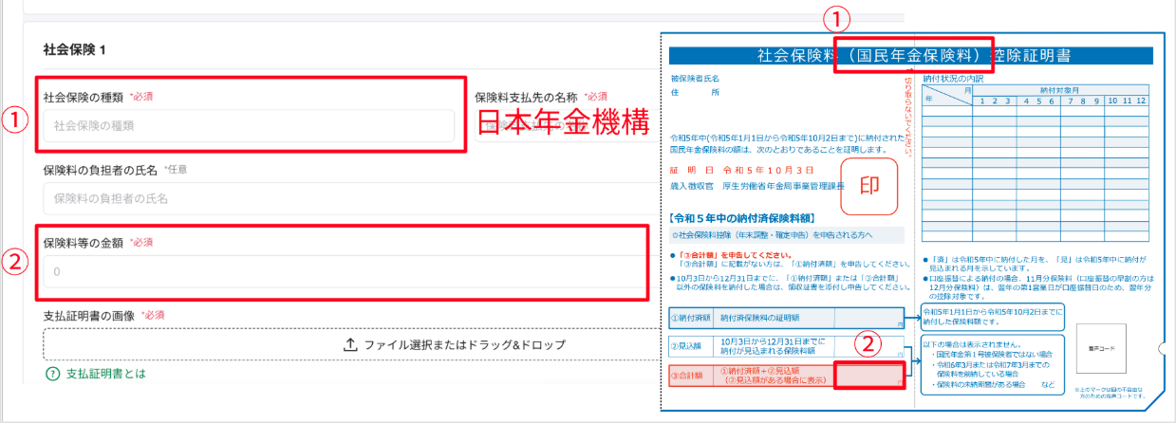Click circled 1 above the certificate title
The height and width of the screenshot is (423, 1176).
tap(834, 19)
